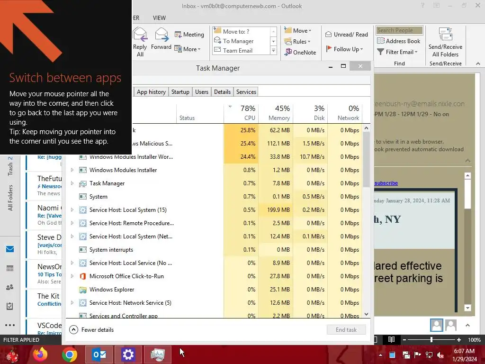Expand the people pane chevron
485x364 pixels.
467,325
